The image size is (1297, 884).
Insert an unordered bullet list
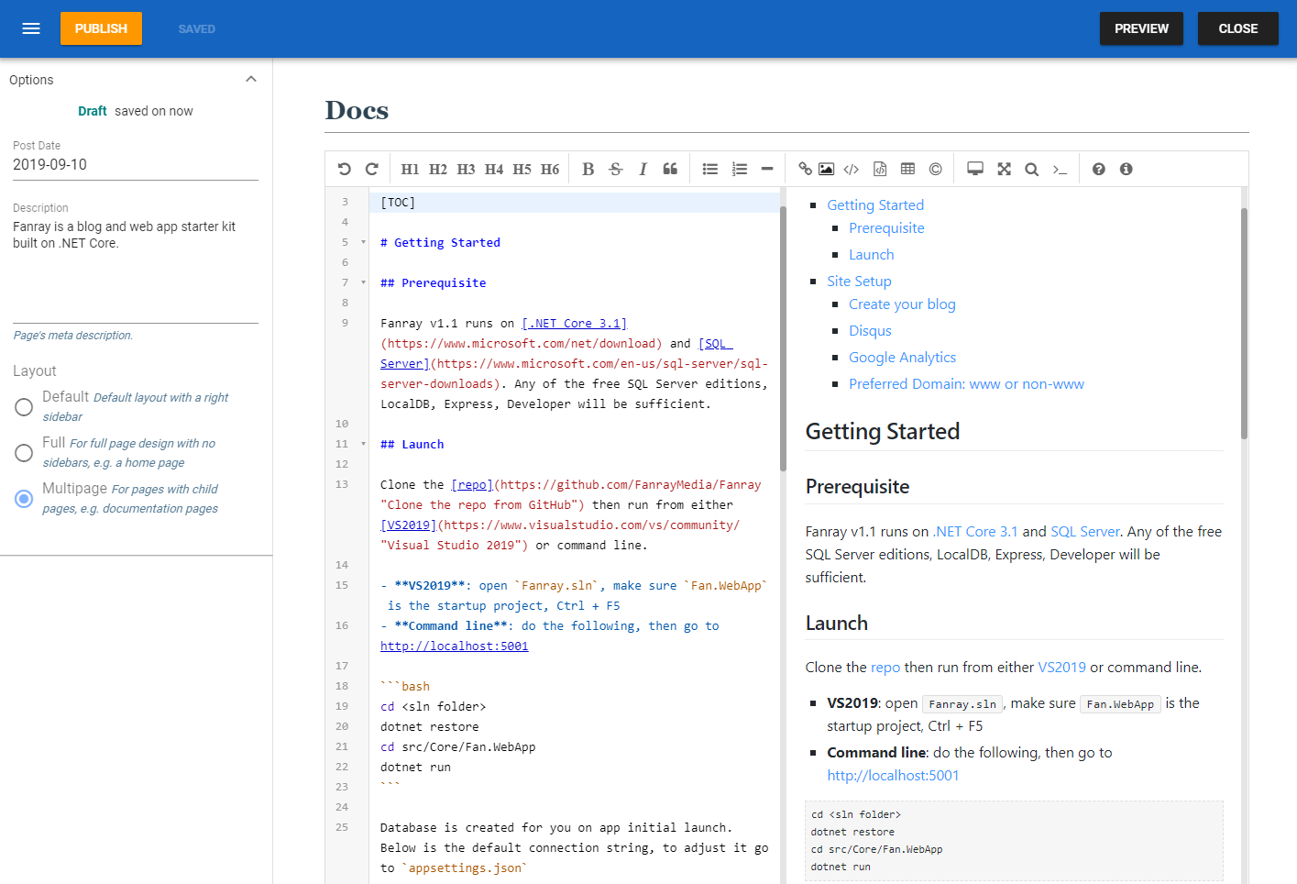coord(709,169)
